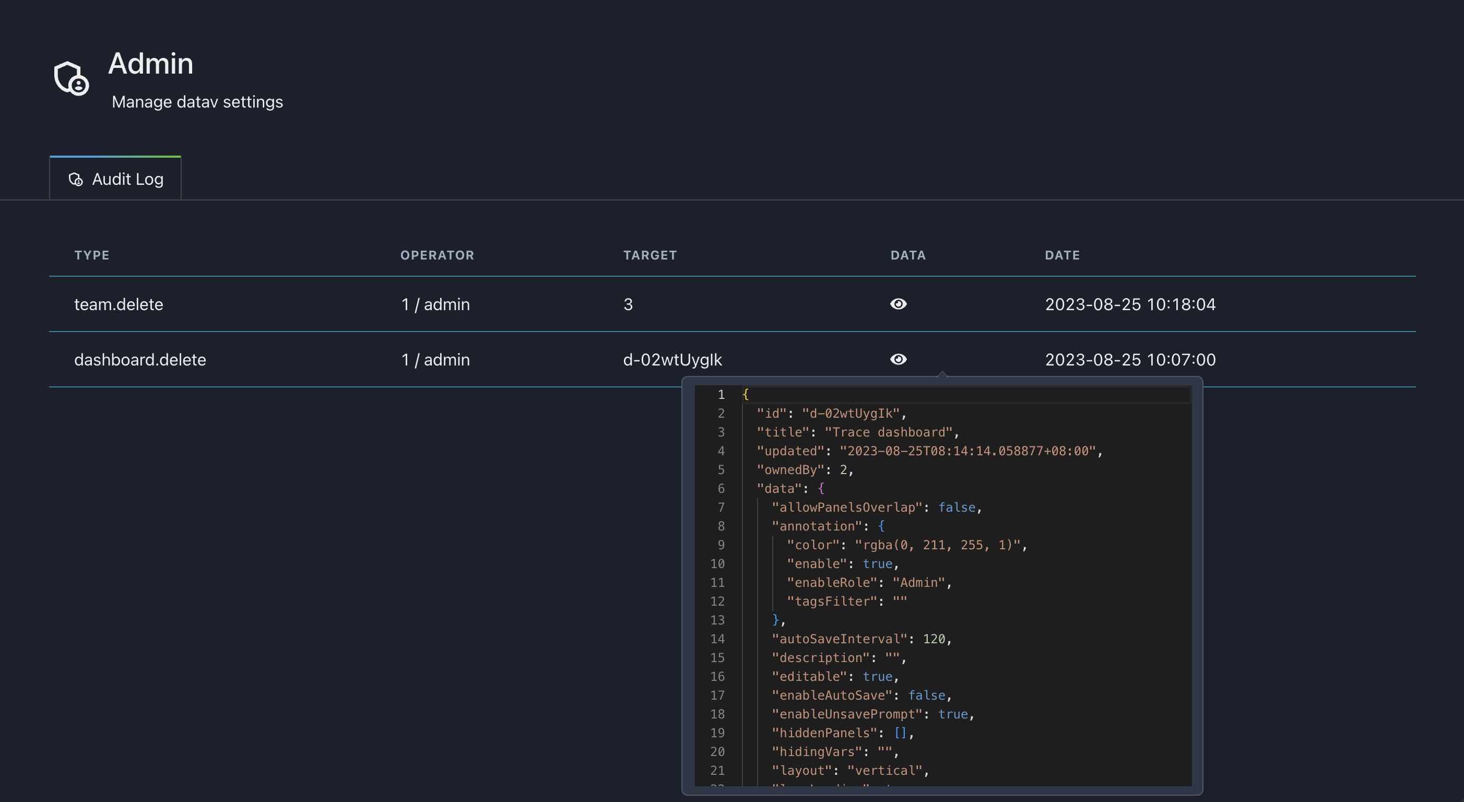Screen dimensions: 1464x802
Task: Select the dashboard.delete type cell
Action: [140, 359]
